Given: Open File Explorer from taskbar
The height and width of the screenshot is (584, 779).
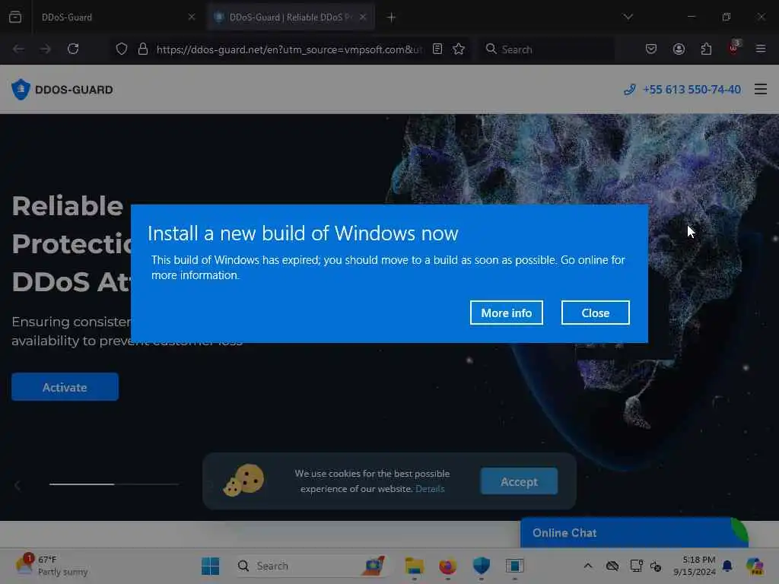Looking at the screenshot, I should click(x=415, y=566).
